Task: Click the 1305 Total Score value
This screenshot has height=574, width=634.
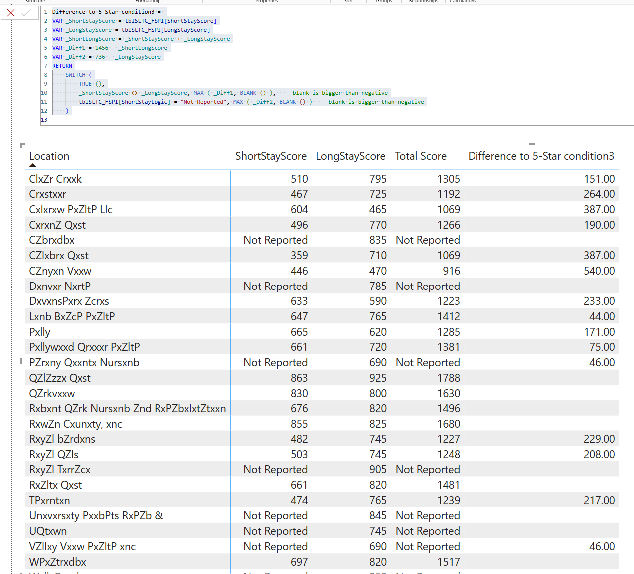Action: pyautogui.click(x=449, y=179)
